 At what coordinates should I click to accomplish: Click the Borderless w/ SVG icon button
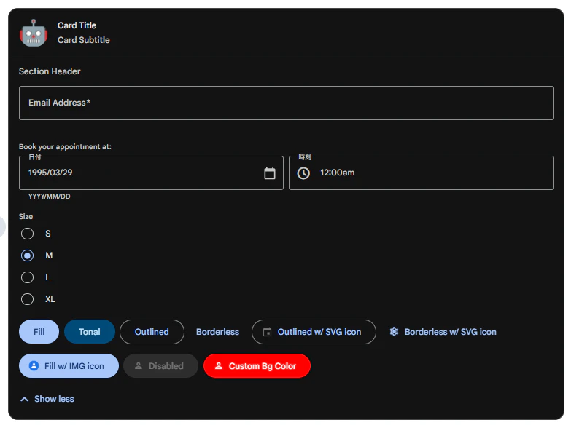[x=443, y=332]
